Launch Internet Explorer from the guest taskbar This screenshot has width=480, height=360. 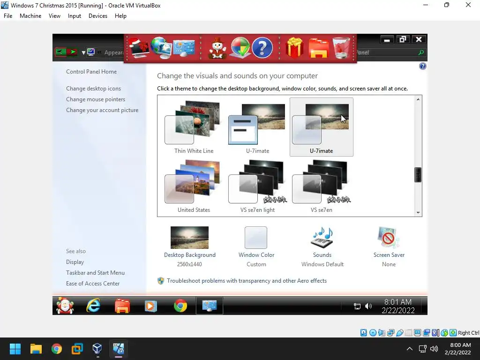pyautogui.click(x=93, y=306)
